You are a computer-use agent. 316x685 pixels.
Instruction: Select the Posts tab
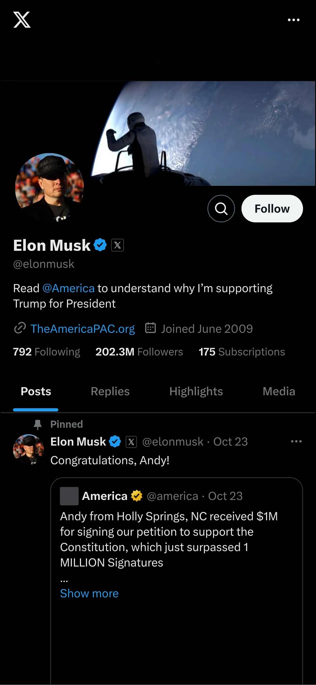tap(36, 391)
